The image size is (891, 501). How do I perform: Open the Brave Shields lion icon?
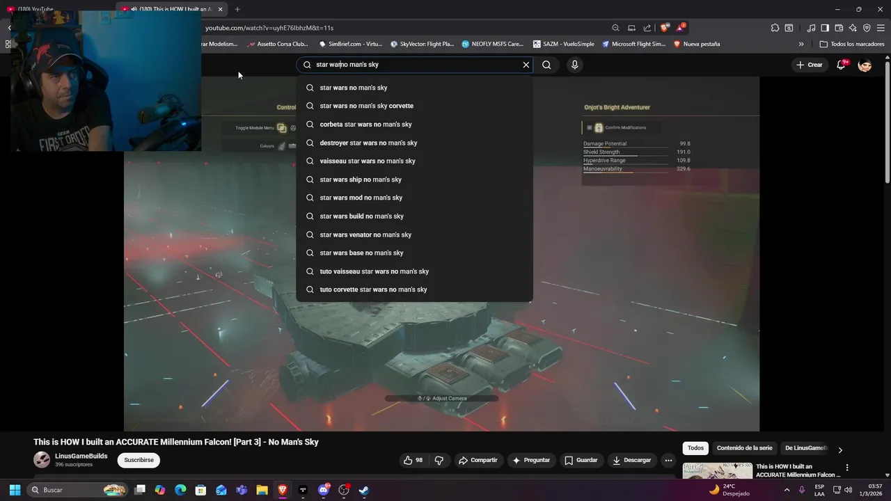(665, 28)
